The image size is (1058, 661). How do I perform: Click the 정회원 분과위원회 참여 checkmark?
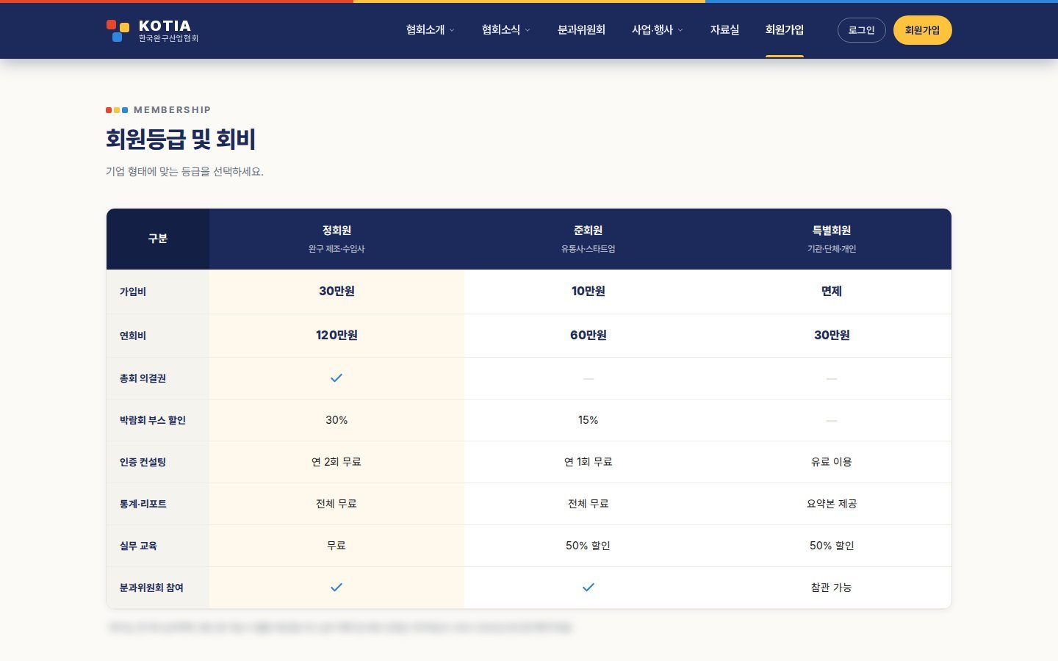(337, 587)
